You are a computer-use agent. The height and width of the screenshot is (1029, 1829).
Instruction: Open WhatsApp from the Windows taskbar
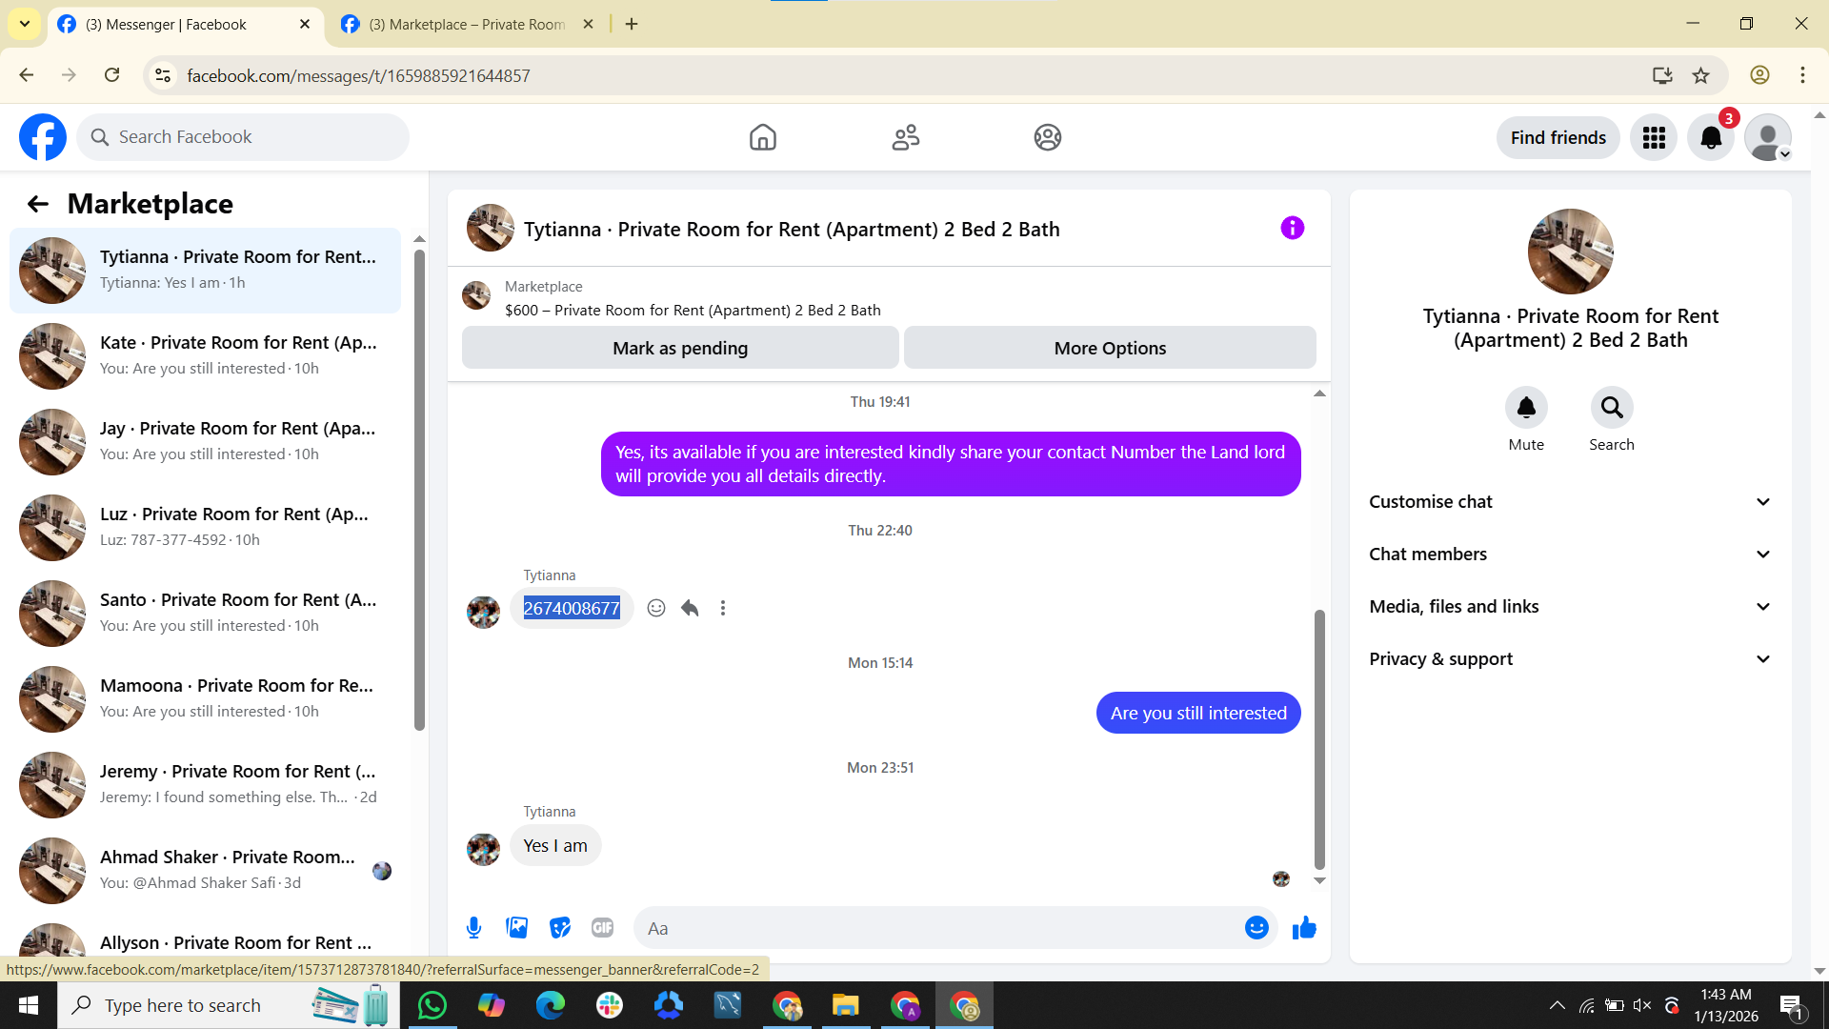[x=432, y=1005]
